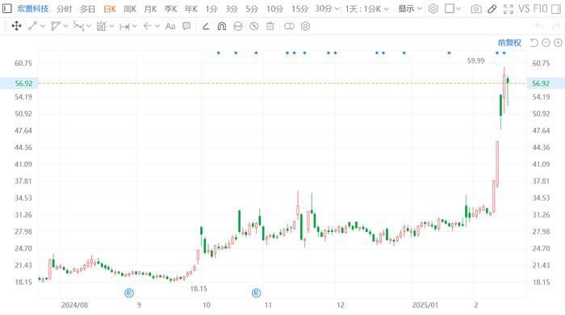Expand the measure tools dropdown arrow
Image resolution: width=565 pixels, height=315 pixels.
[x=135, y=26]
